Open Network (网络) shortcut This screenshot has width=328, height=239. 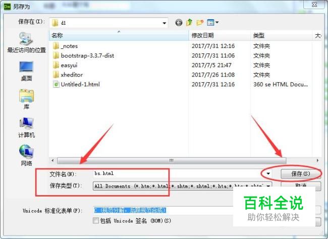26,155
